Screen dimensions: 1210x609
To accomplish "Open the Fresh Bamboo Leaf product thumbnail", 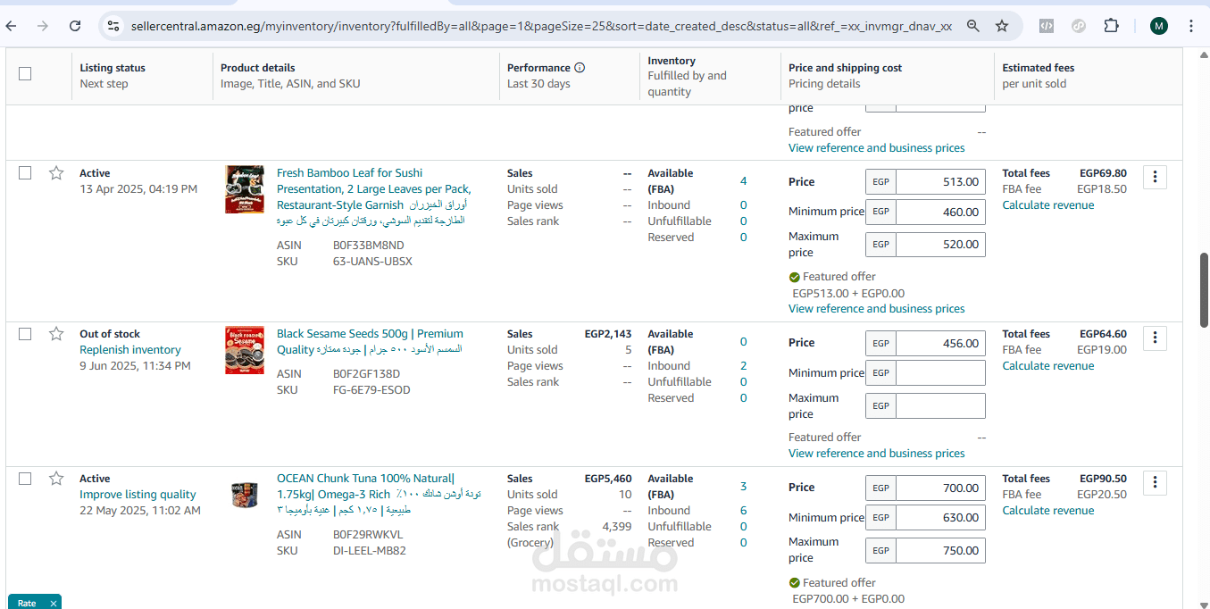I will [x=244, y=189].
